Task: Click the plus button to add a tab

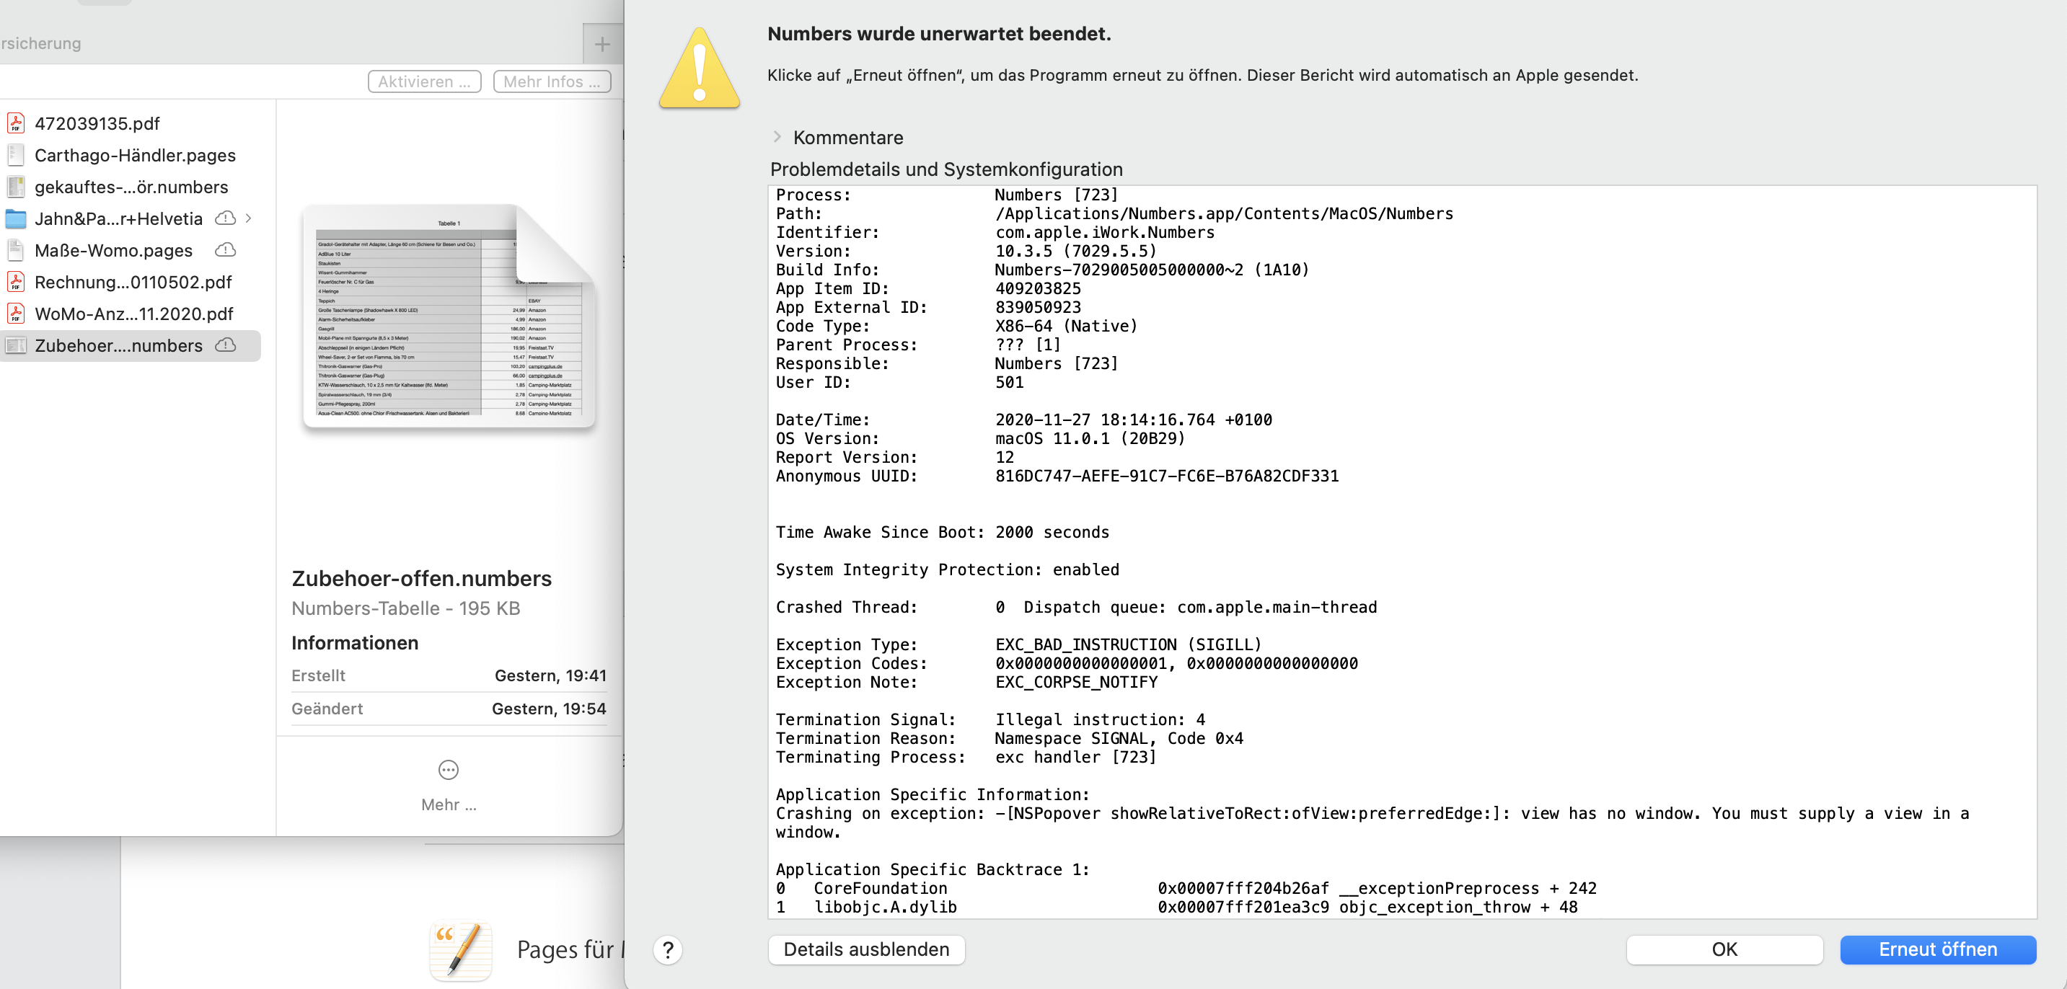Action: [601, 44]
